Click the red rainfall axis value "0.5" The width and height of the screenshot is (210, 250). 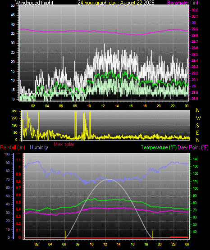click(x=18, y=203)
